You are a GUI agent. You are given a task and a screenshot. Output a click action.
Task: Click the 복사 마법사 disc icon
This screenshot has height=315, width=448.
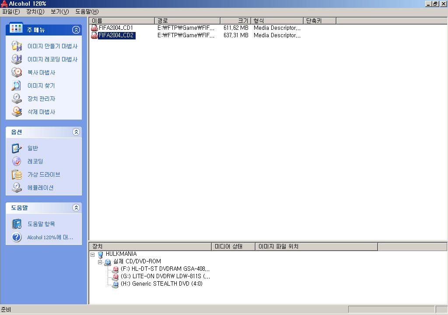(17, 72)
